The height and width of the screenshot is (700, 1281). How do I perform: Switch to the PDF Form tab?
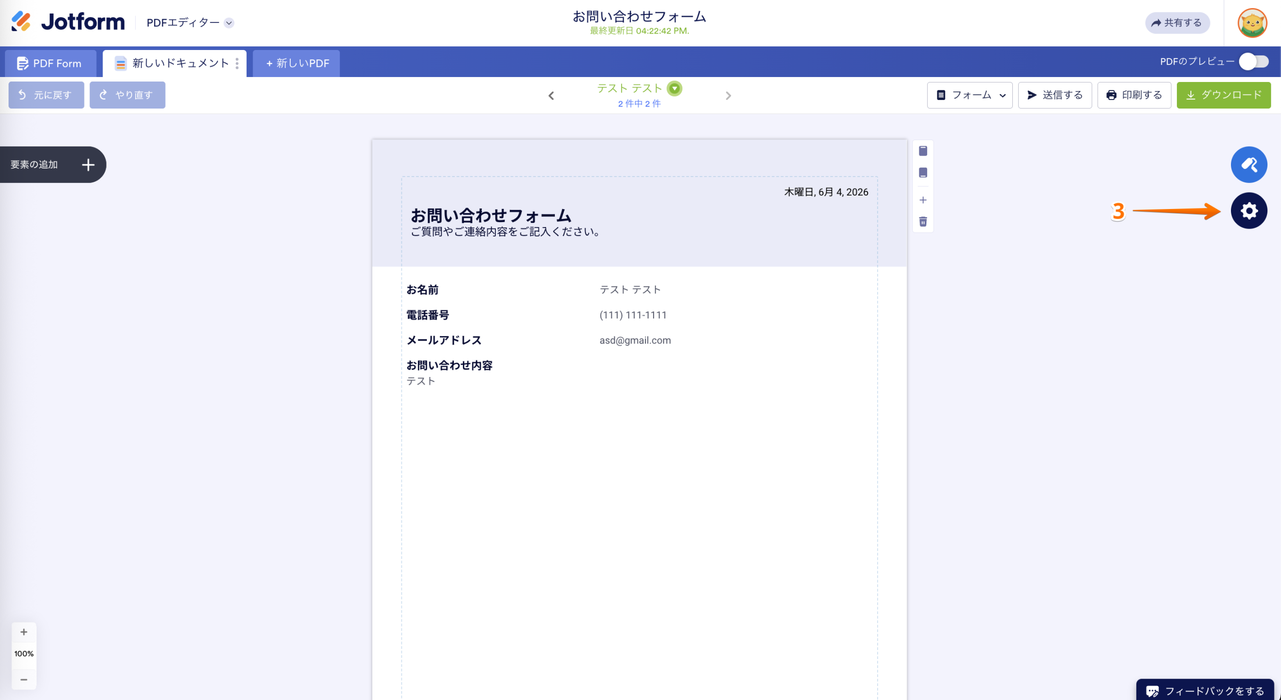click(x=50, y=63)
